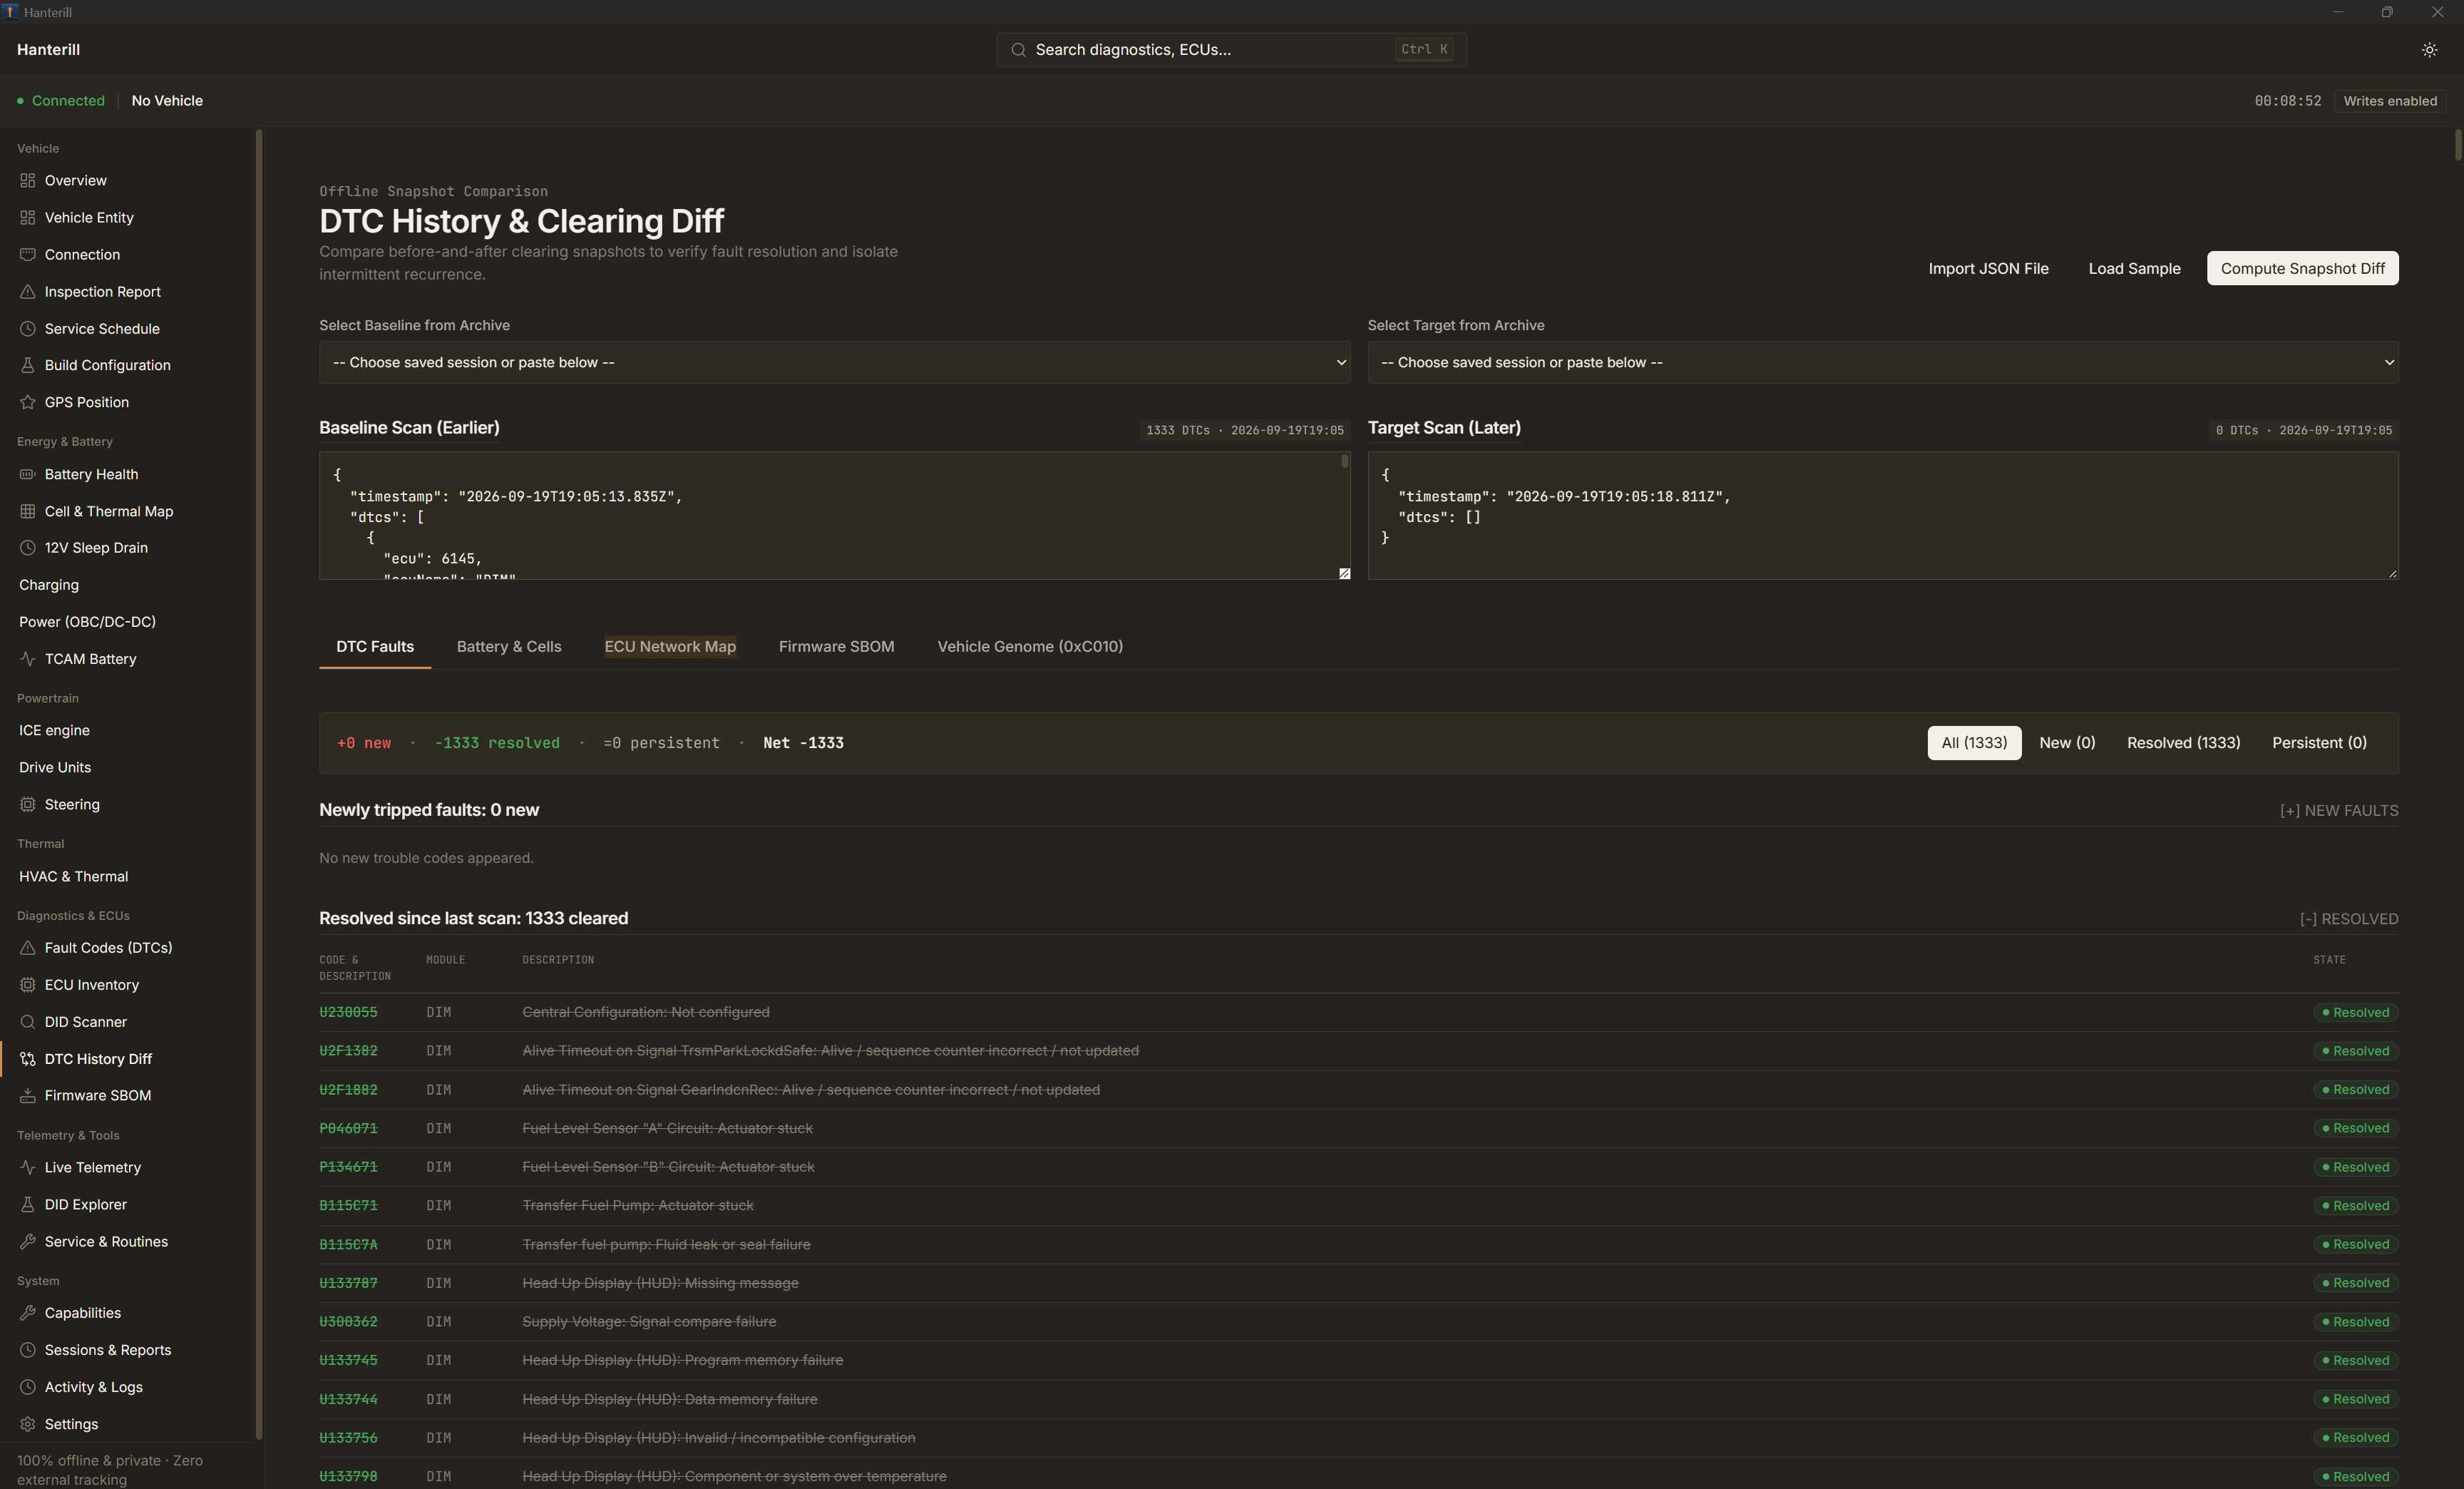This screenshot has width=2464, height=1489.
Task: Switch to the Battery & Cells tab
Action: pos(509,647)
